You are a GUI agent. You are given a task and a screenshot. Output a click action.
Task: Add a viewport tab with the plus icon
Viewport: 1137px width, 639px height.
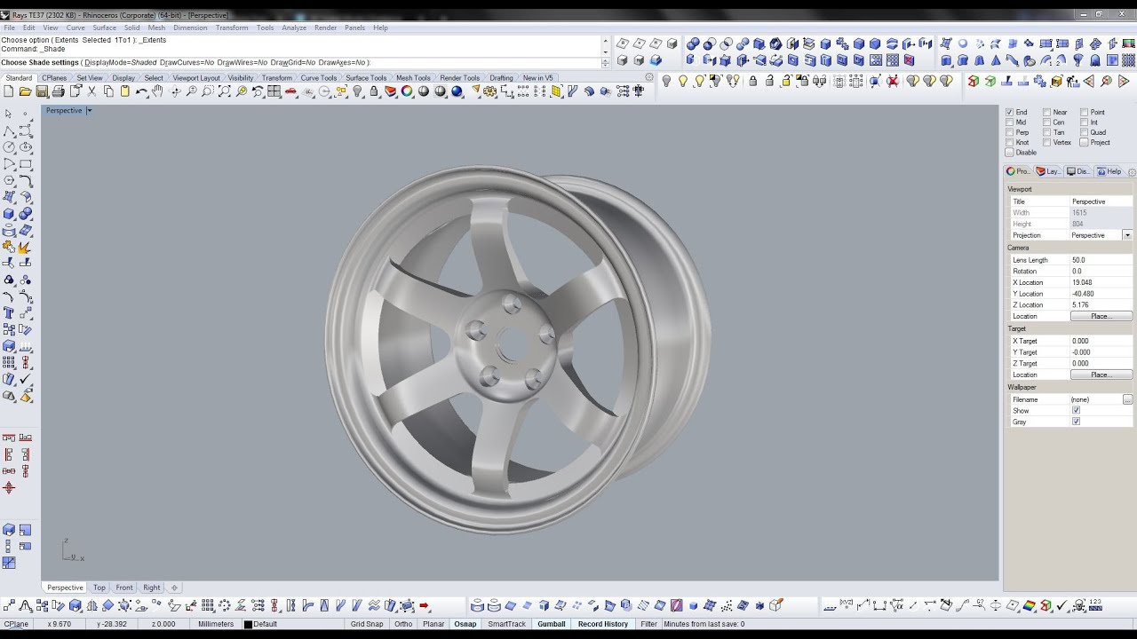[174, 588]
